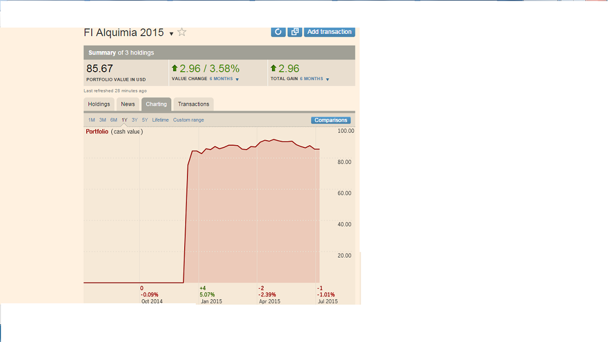Viewport: 608px width, 342px height.
Task: Open the portfolio name dropdown arrow
Action: pos(171,34)
